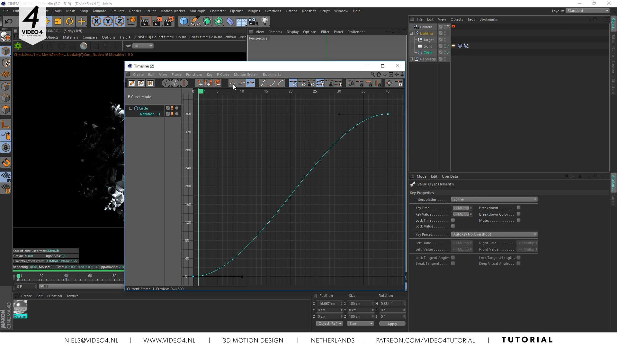Click the Cube primitive icon
The width and height of the screenshot is (617, 347).
point(183,22)
